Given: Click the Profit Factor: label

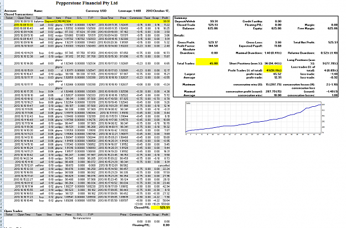Looking at the screenshot, I should point(186,46).
